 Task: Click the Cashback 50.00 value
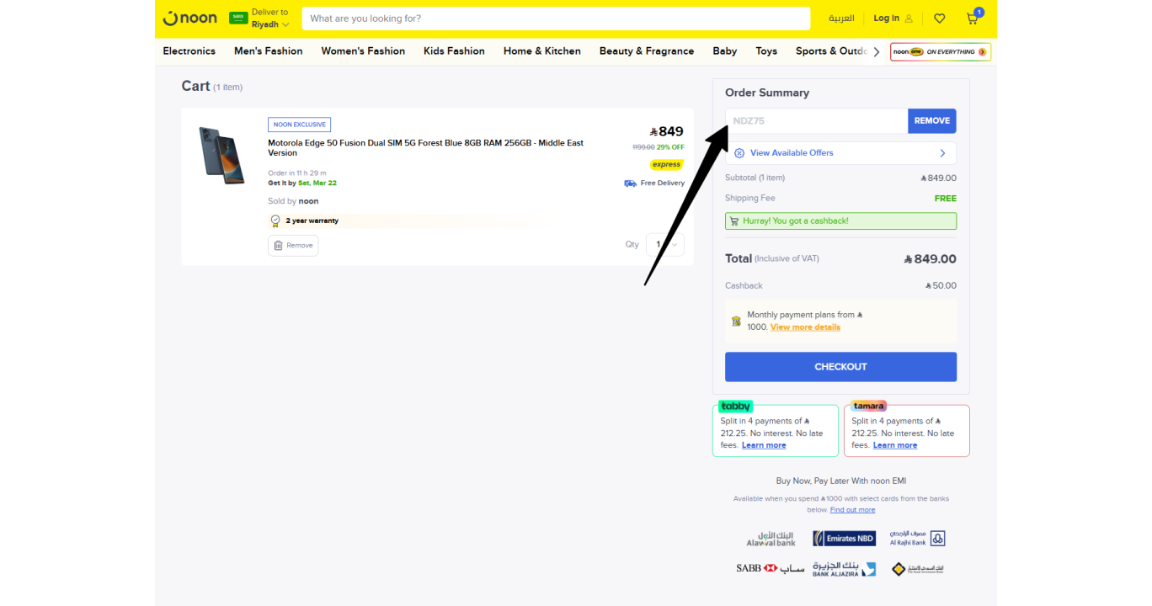coord(941,286)
